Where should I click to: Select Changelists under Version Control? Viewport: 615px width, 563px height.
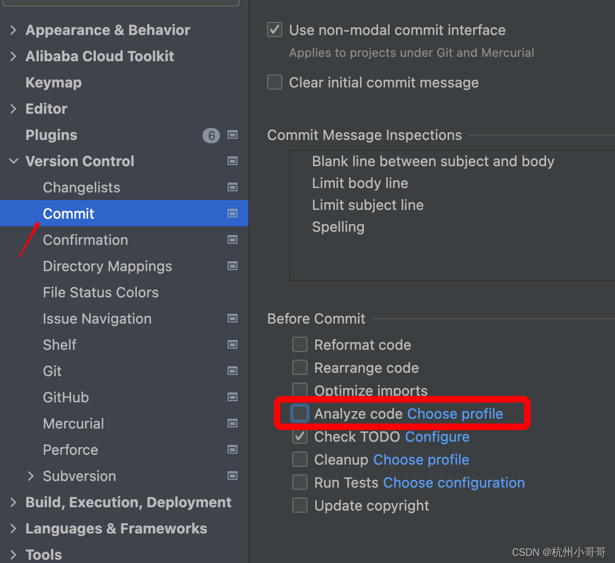82,187
